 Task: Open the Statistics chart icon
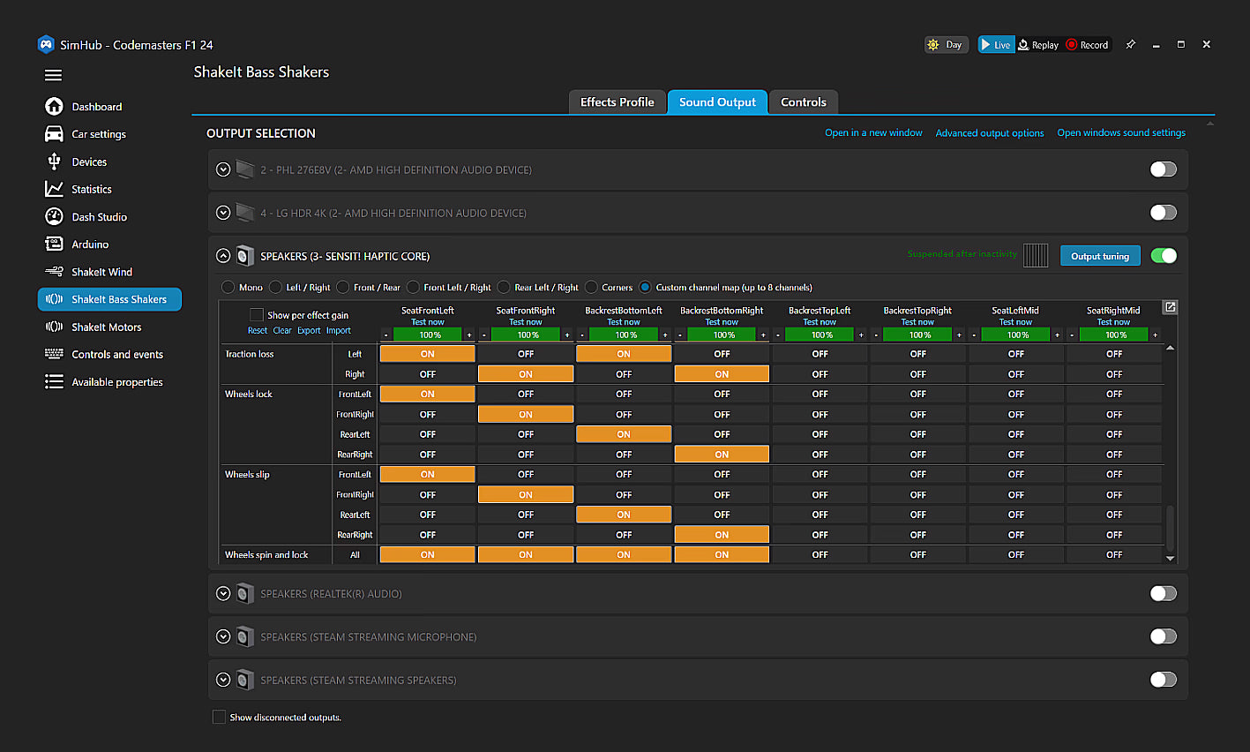[54, 189]
